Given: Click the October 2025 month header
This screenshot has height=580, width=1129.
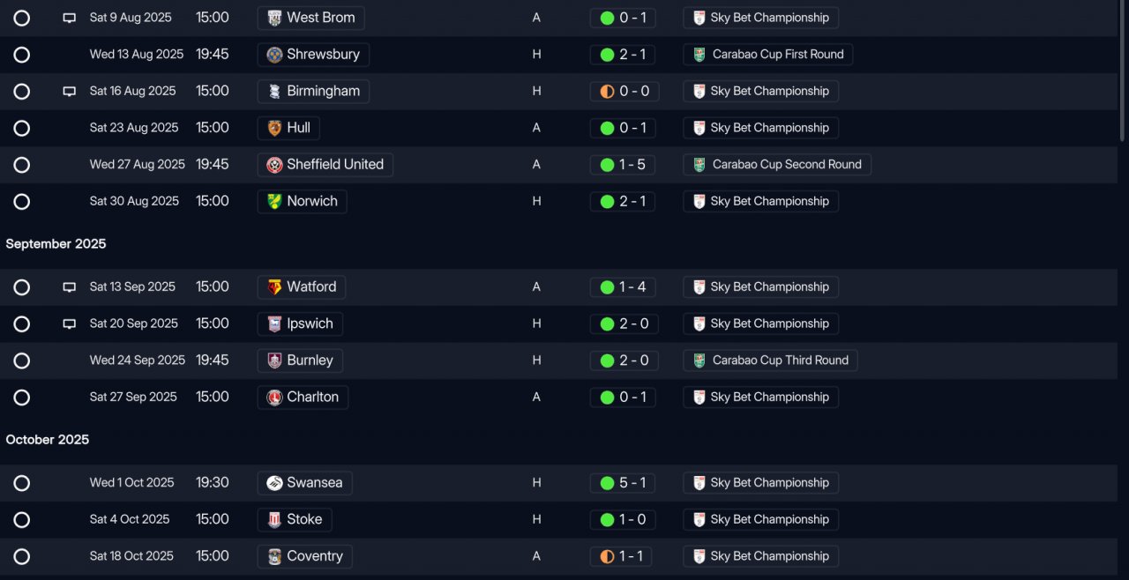Looking at the screenshot, I should 48,440.
